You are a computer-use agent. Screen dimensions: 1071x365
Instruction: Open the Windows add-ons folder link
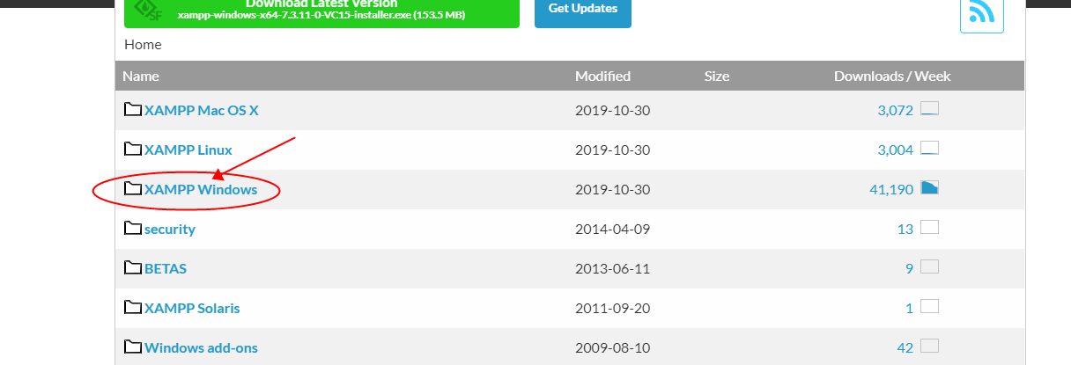201,347
